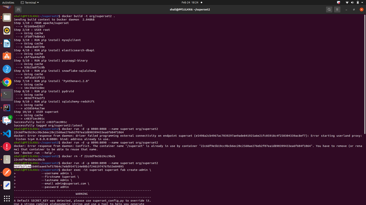Click 'Step 4/10' elasticsearch-dbapi line
366x205 pixels.
[x=54, y=50]
